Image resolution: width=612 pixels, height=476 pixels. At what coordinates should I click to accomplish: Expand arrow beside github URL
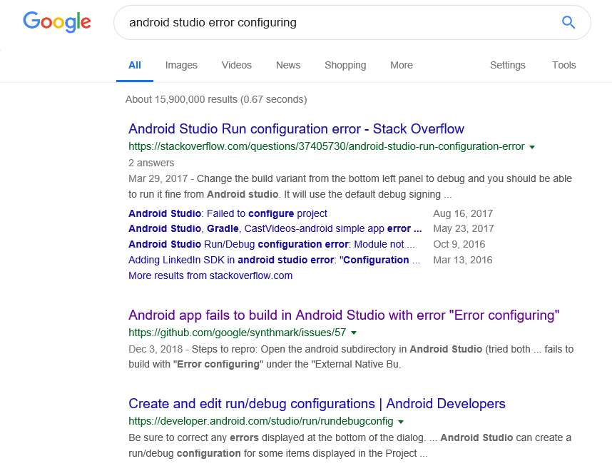[x=354, y=333]
